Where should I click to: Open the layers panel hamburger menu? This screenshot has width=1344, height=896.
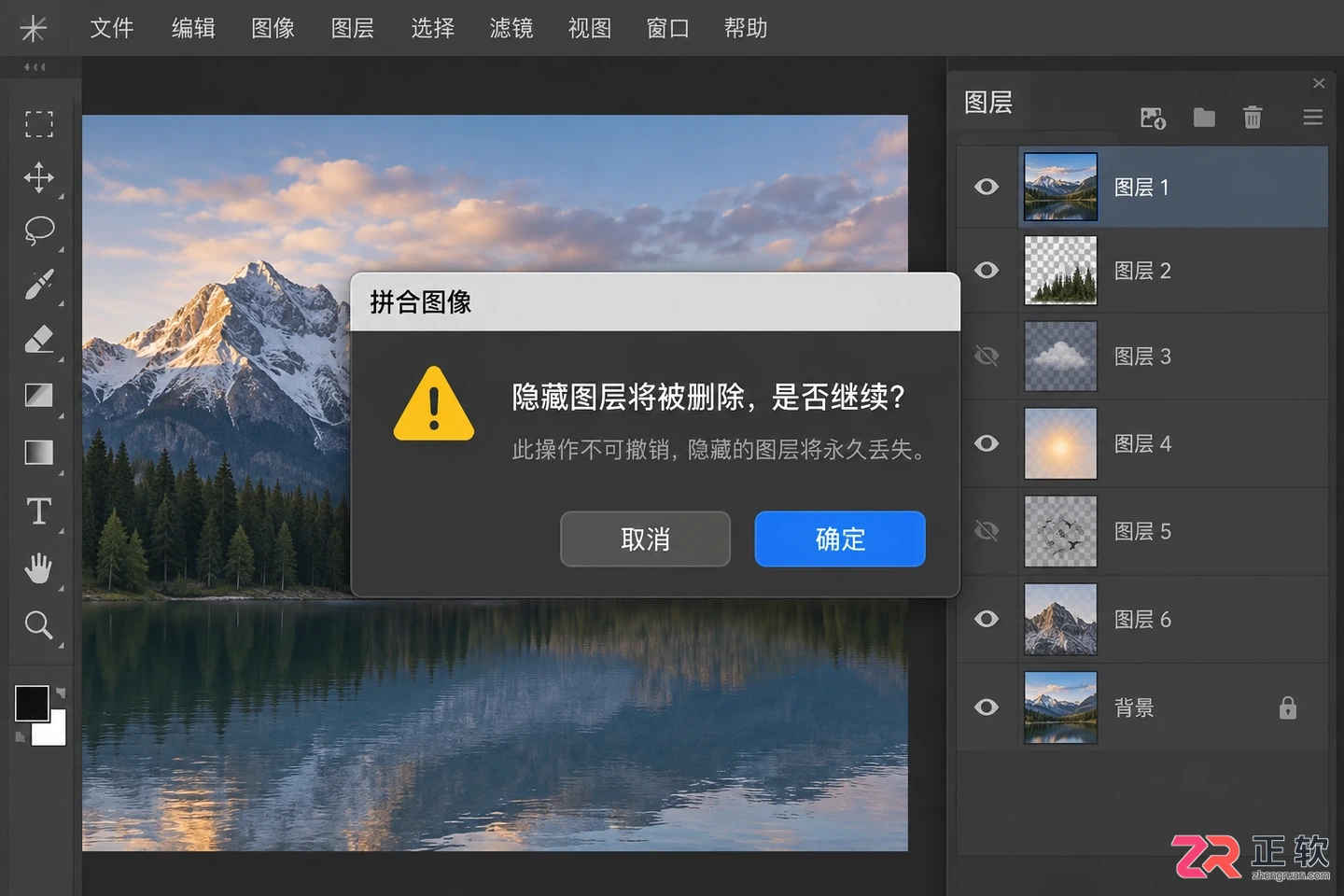point(1313,118)
